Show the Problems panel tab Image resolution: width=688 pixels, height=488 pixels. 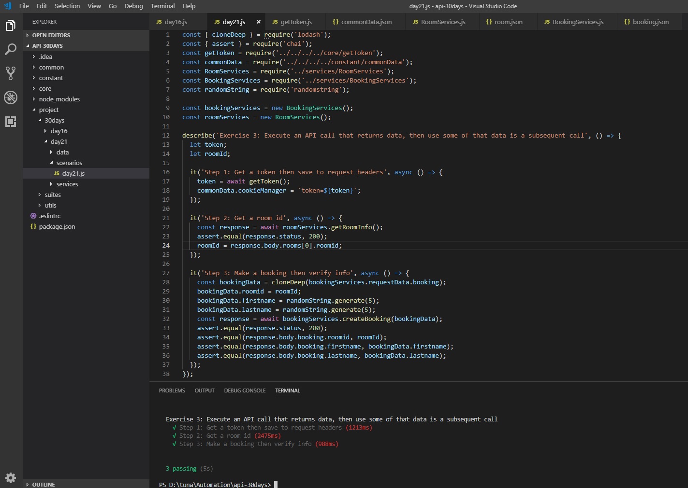click(172, 390)
